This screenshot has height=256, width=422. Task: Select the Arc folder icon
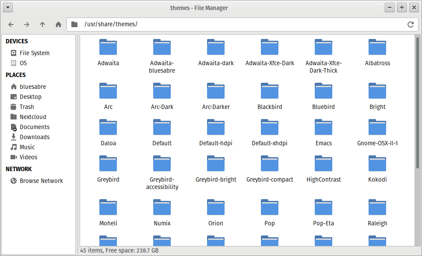(x=108, y=91)
